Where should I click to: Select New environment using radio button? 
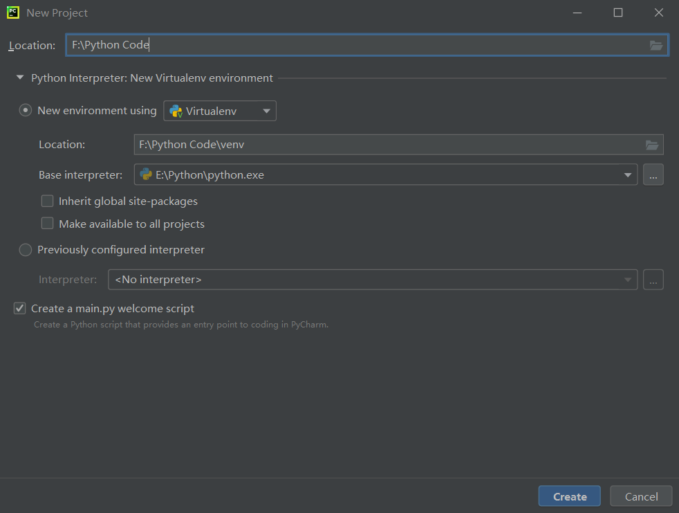pos(26,111)
